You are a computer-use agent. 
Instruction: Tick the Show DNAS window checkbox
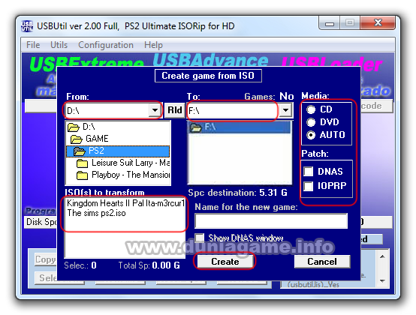(200, 238)
